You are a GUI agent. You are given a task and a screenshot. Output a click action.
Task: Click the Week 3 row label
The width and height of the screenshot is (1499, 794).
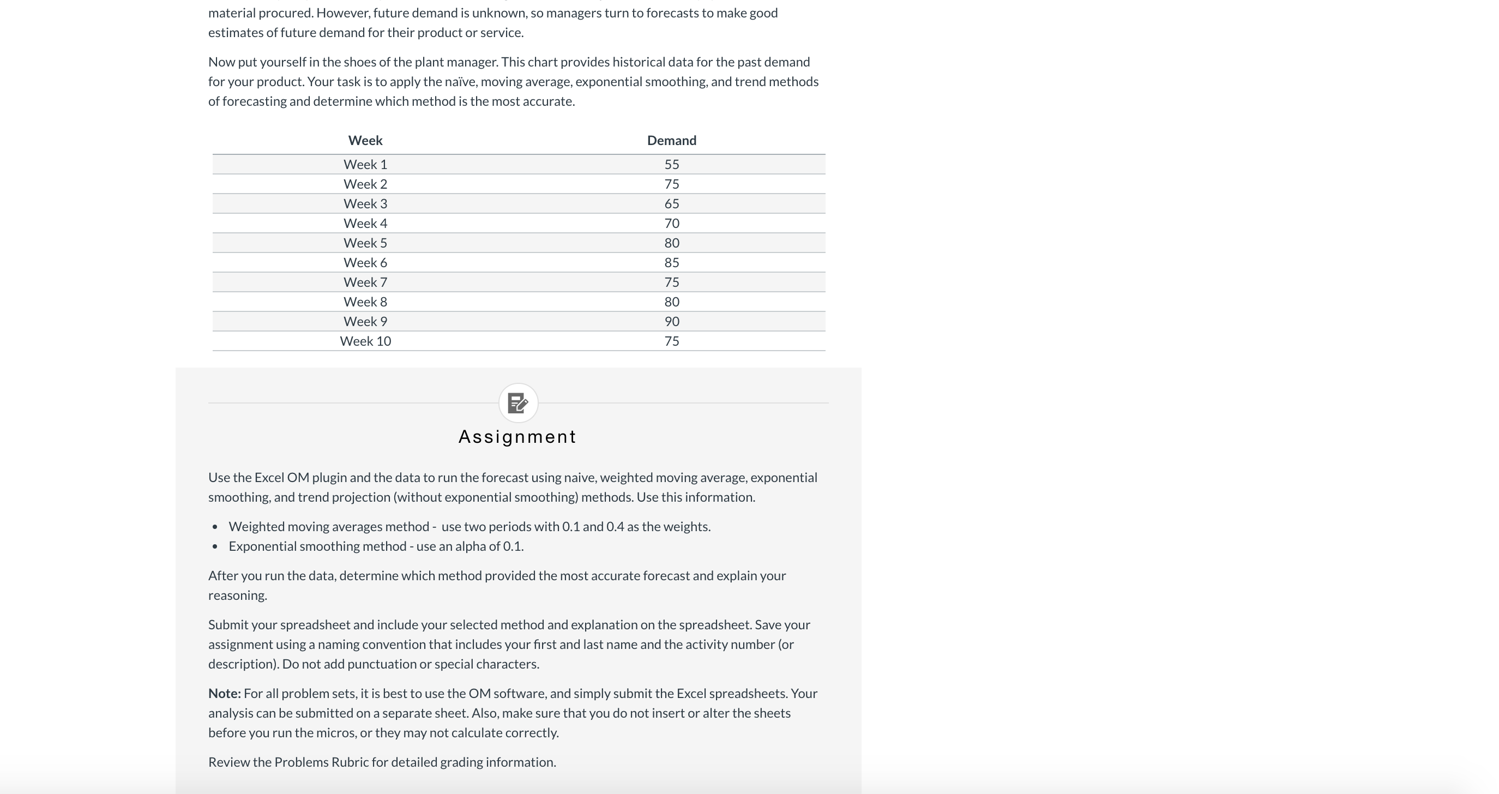click(365, 204)
